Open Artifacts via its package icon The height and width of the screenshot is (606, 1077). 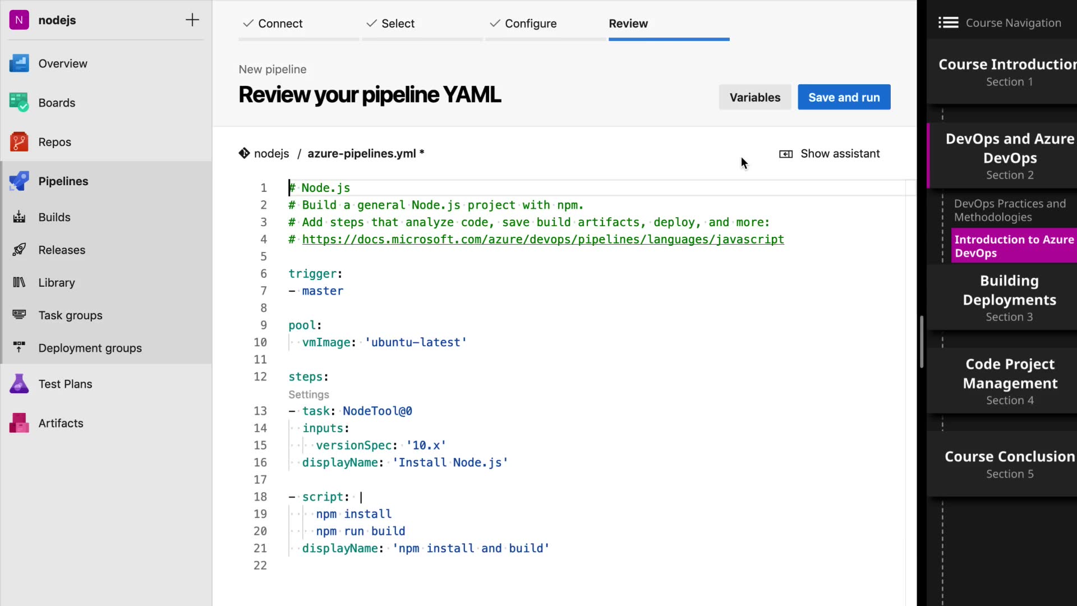click(x=19, y=423)
